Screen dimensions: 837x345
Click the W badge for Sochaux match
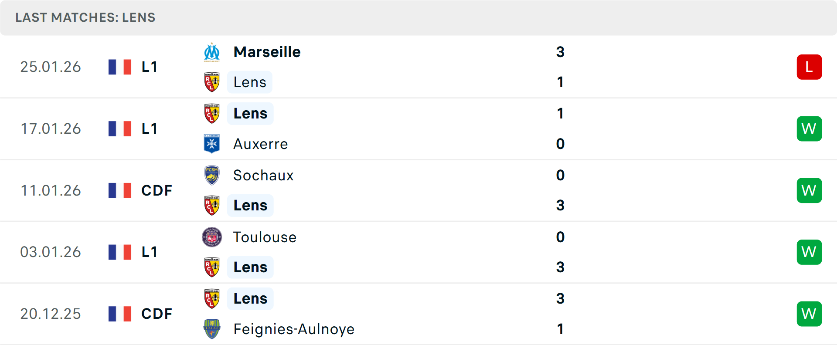(x=809, y=190)
